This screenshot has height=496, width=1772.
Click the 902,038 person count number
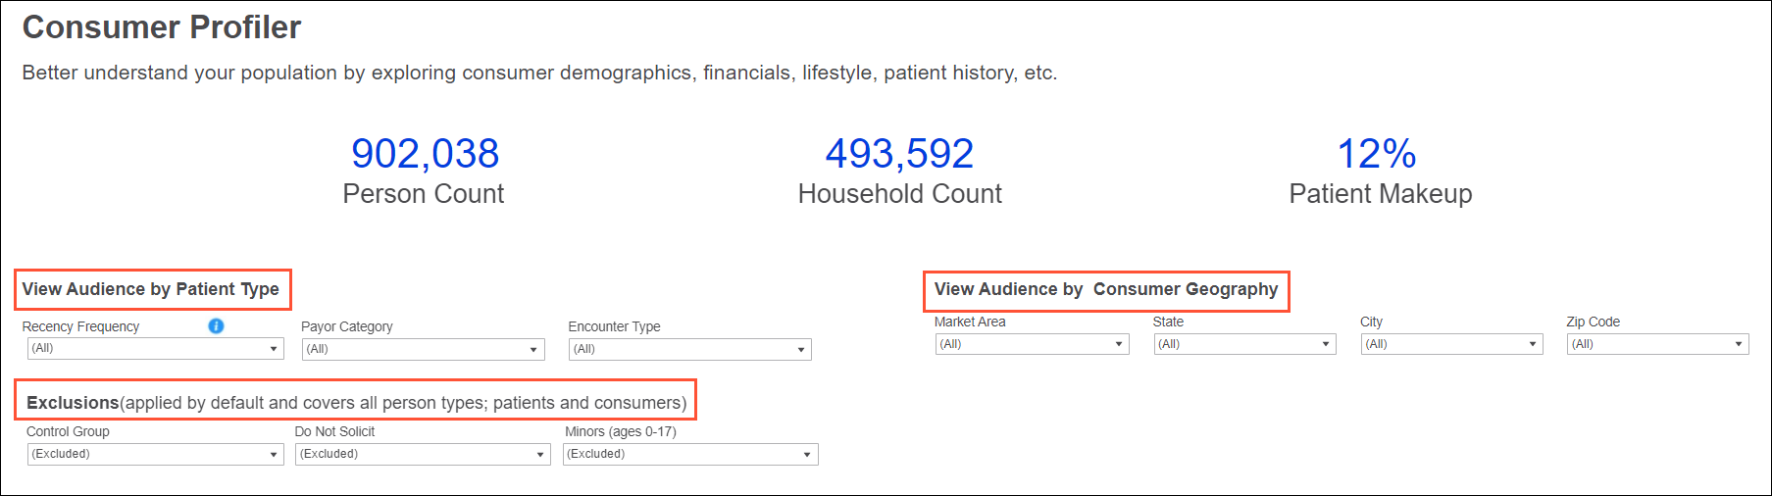point(425,154)
